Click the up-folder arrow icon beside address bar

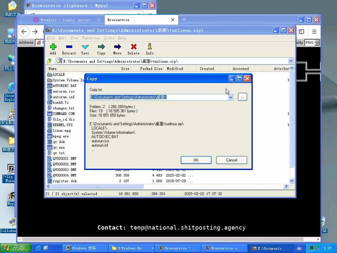[50, 61]
